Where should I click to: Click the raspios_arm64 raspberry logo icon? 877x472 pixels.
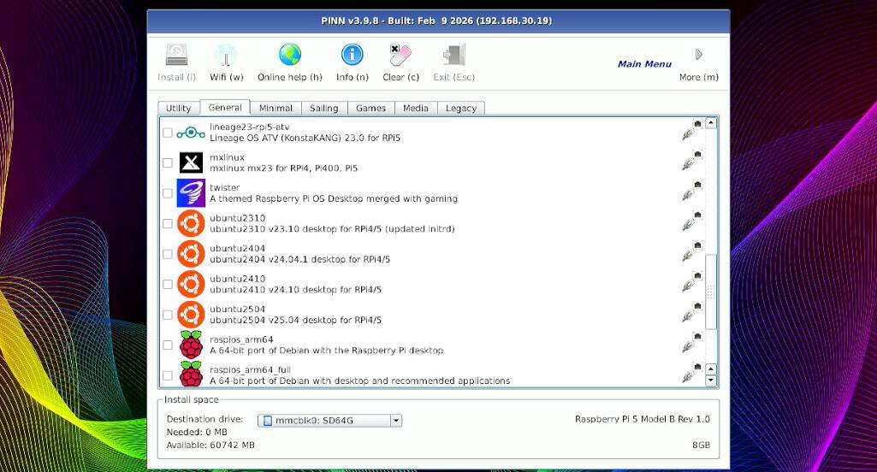[191, 345]
